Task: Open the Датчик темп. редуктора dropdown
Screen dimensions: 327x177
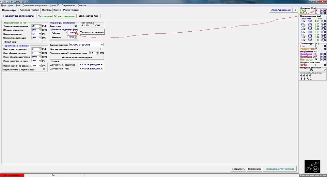Action: point(102,65)
